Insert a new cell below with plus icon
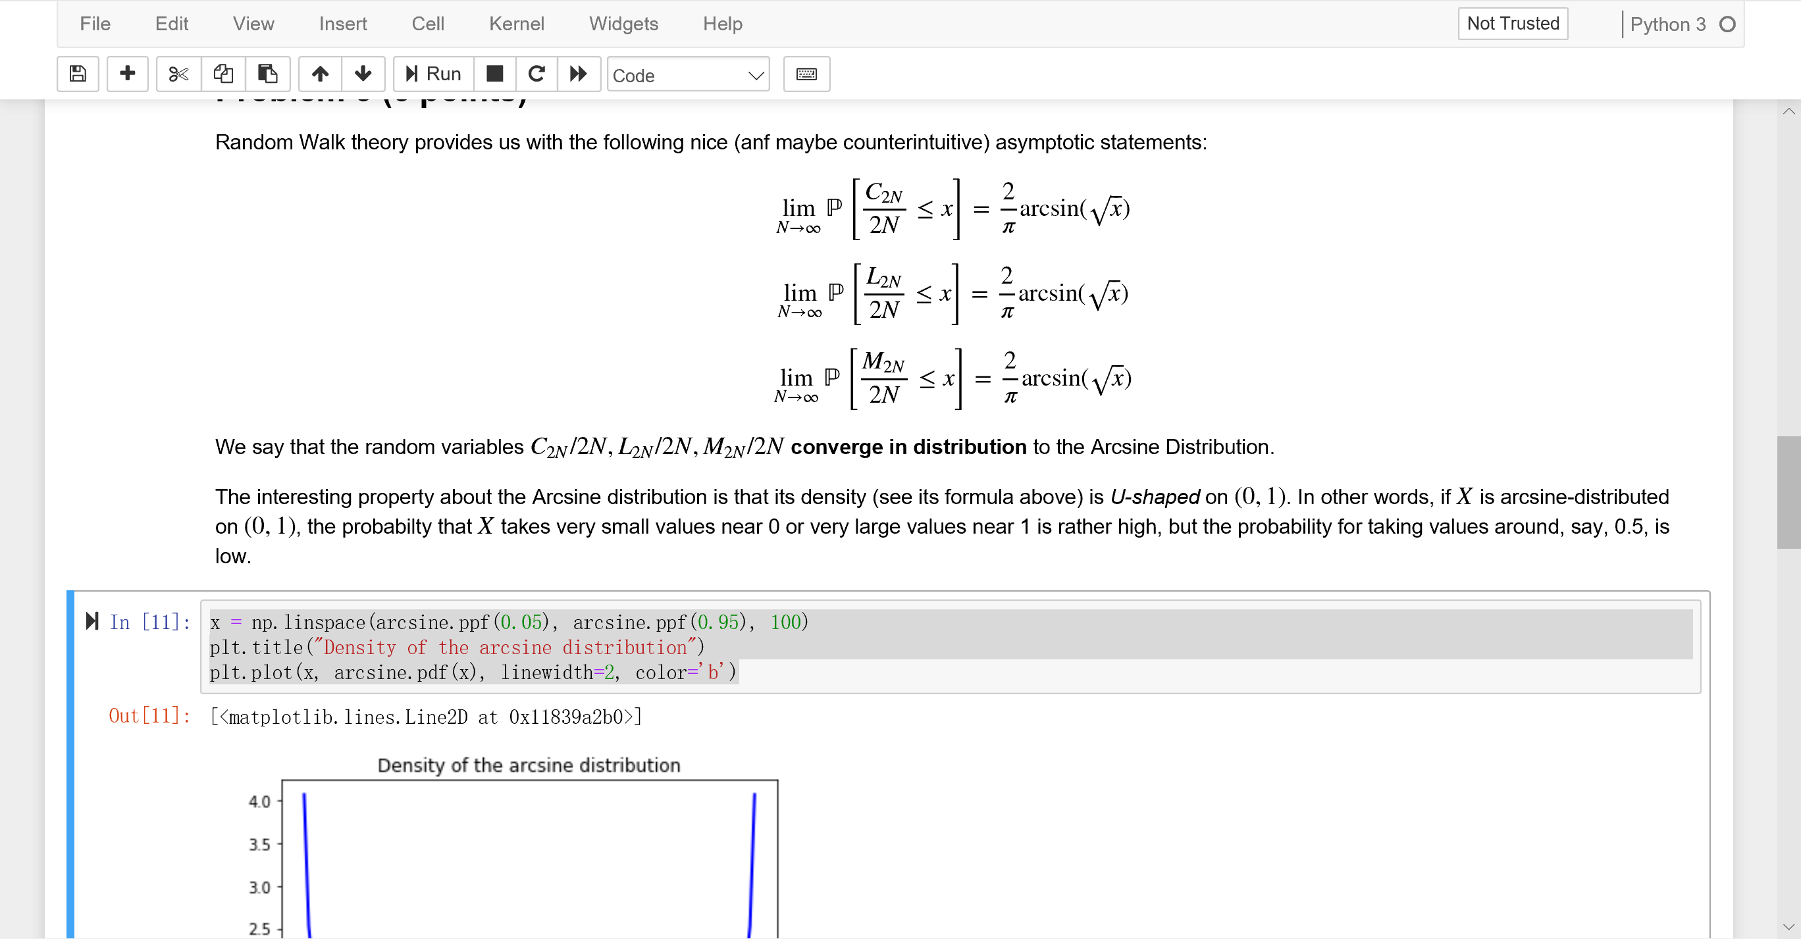The image size is (1801, 939). tap(127, 74)
